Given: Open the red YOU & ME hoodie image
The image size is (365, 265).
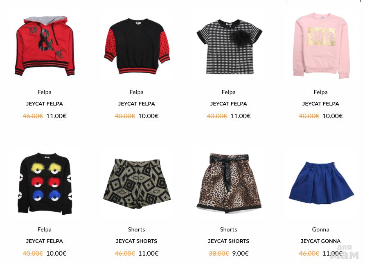Looking at the screenshot, I should (x=45, y=46).
